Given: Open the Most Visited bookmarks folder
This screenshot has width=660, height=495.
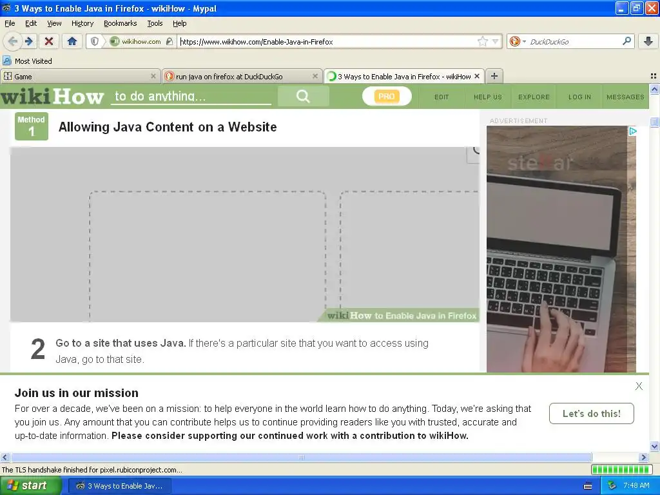Looking at the screenshot, I should point(28,61).
